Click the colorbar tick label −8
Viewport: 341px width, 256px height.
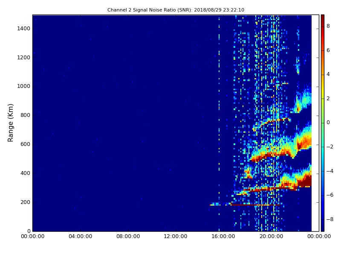[329, 219]
